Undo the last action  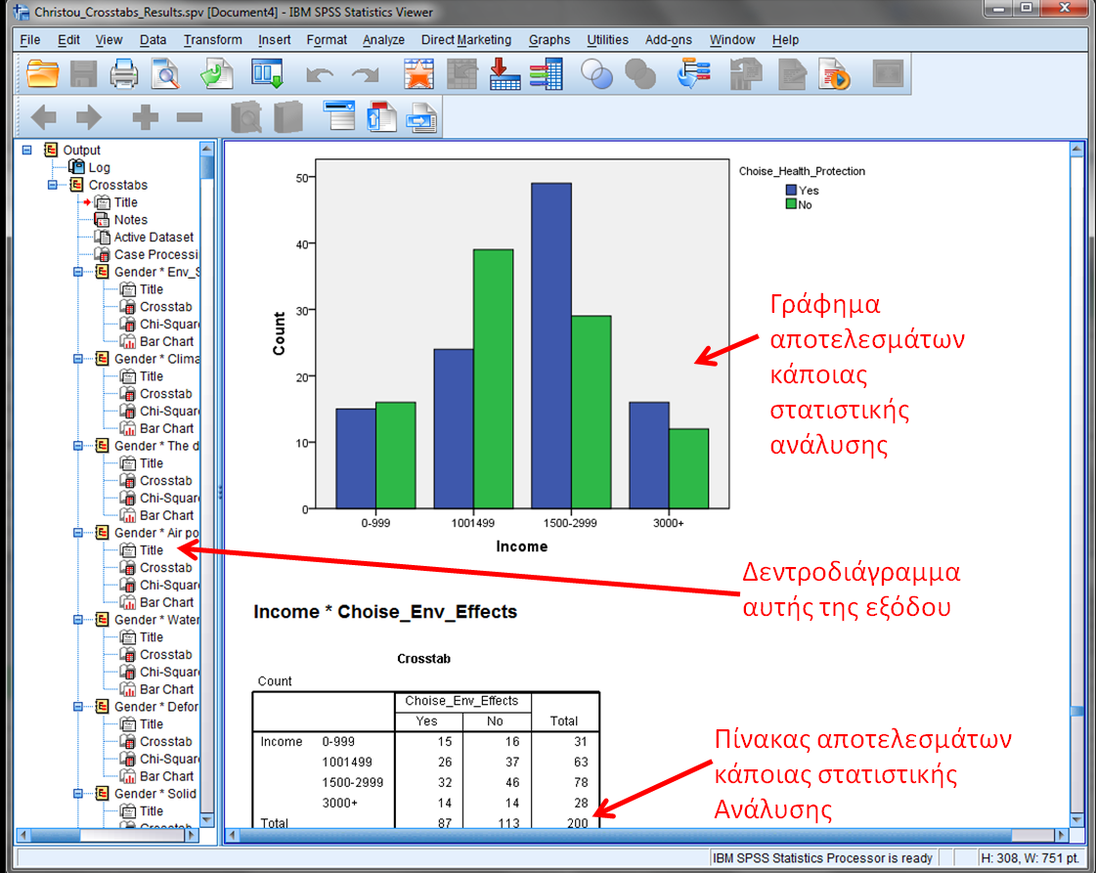pyautogui.click(x=320, y=75)
